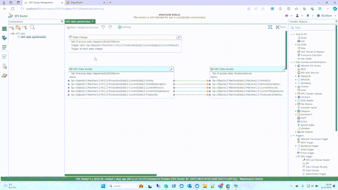Screen dimensions: 338x190
Task: Select the connections view sidebar icon
Action: coord(5,47)
